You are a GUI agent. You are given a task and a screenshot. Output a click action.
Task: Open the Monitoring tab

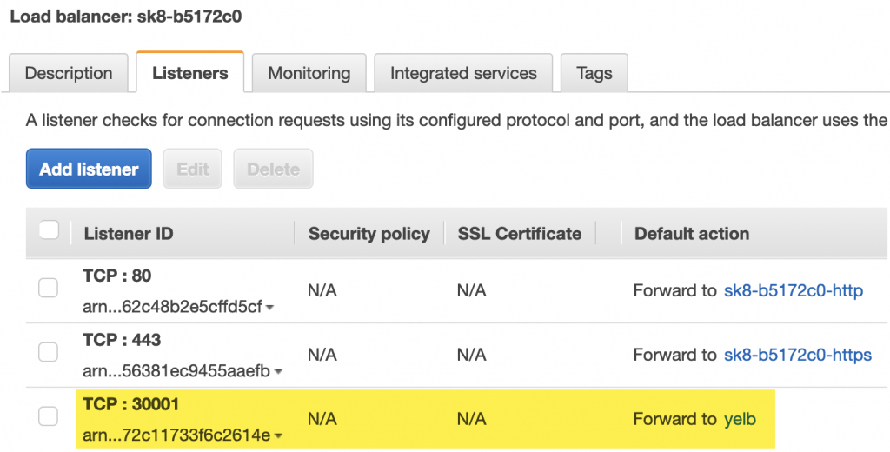pyautogui.click(x=309, y=73)
